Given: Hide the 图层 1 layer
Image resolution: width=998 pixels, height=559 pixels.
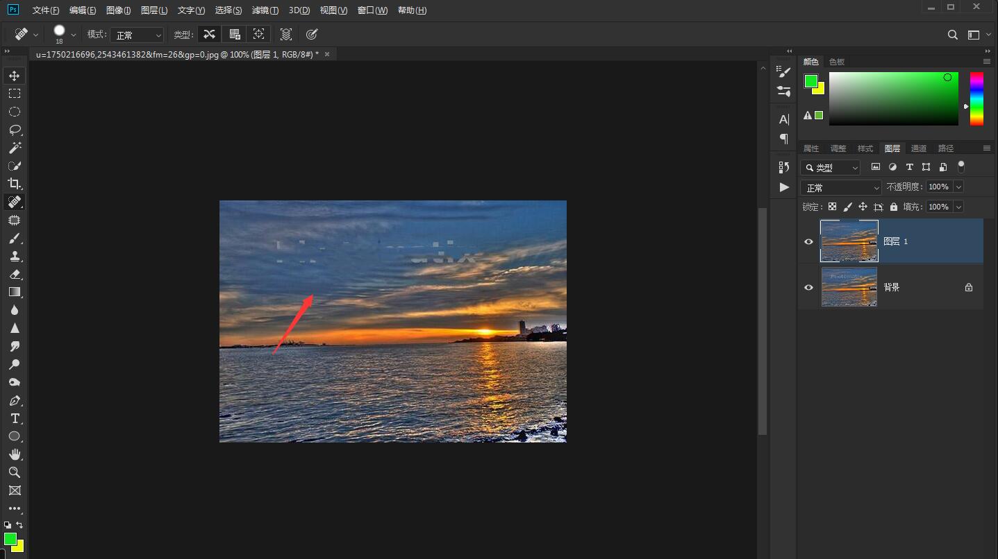Looking at the screenshot, I should 808,241.
